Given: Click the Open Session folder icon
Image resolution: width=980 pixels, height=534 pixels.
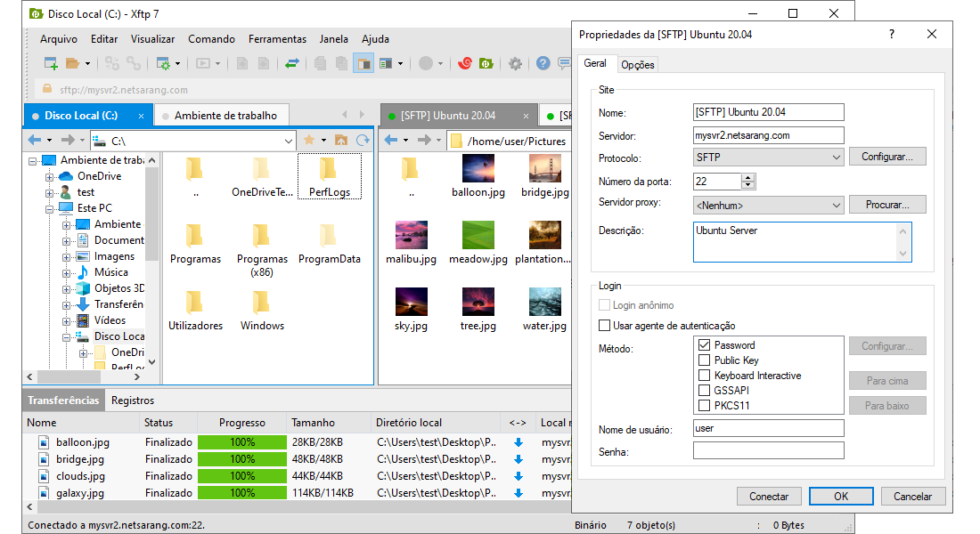Looking at the screenshot, I should pos(72,63).
